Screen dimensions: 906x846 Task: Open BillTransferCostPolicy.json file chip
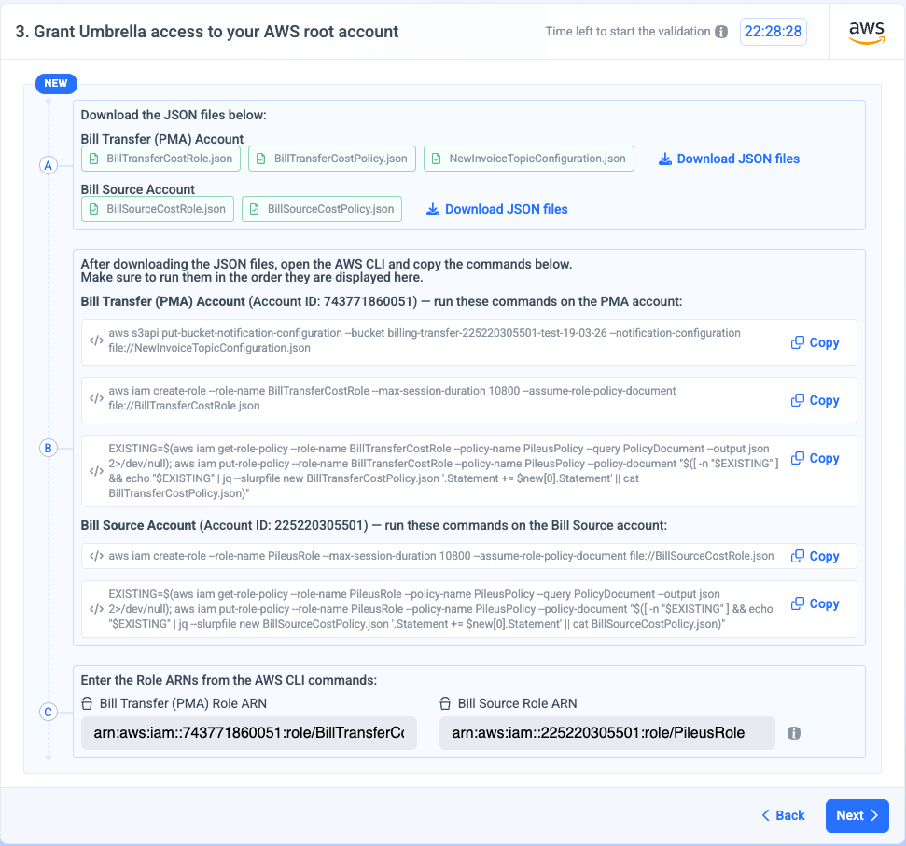click(332, 159)
